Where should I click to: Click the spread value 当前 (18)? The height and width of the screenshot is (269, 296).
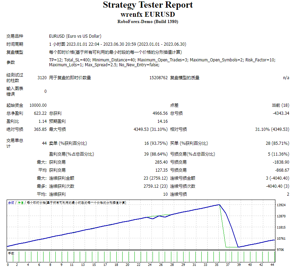(280, 105)
